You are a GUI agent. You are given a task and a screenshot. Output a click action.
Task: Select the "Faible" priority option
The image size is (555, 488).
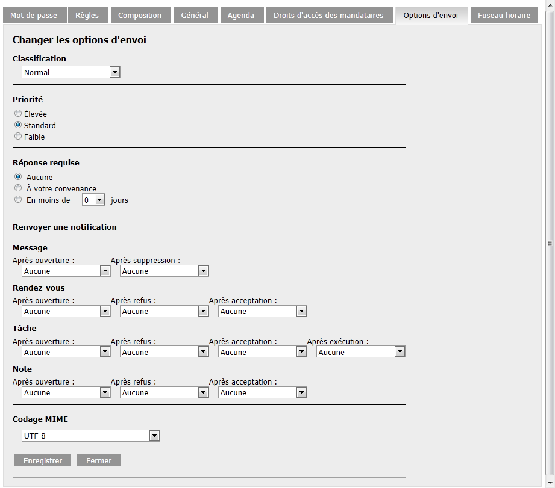pos(18,136)
